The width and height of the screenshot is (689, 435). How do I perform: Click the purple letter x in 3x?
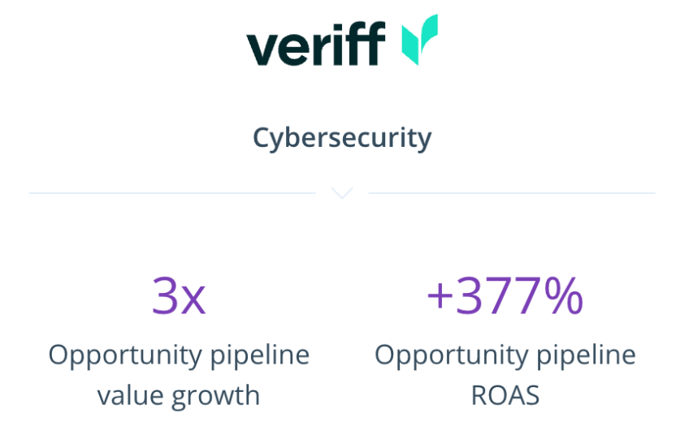(x=193, y=301)
